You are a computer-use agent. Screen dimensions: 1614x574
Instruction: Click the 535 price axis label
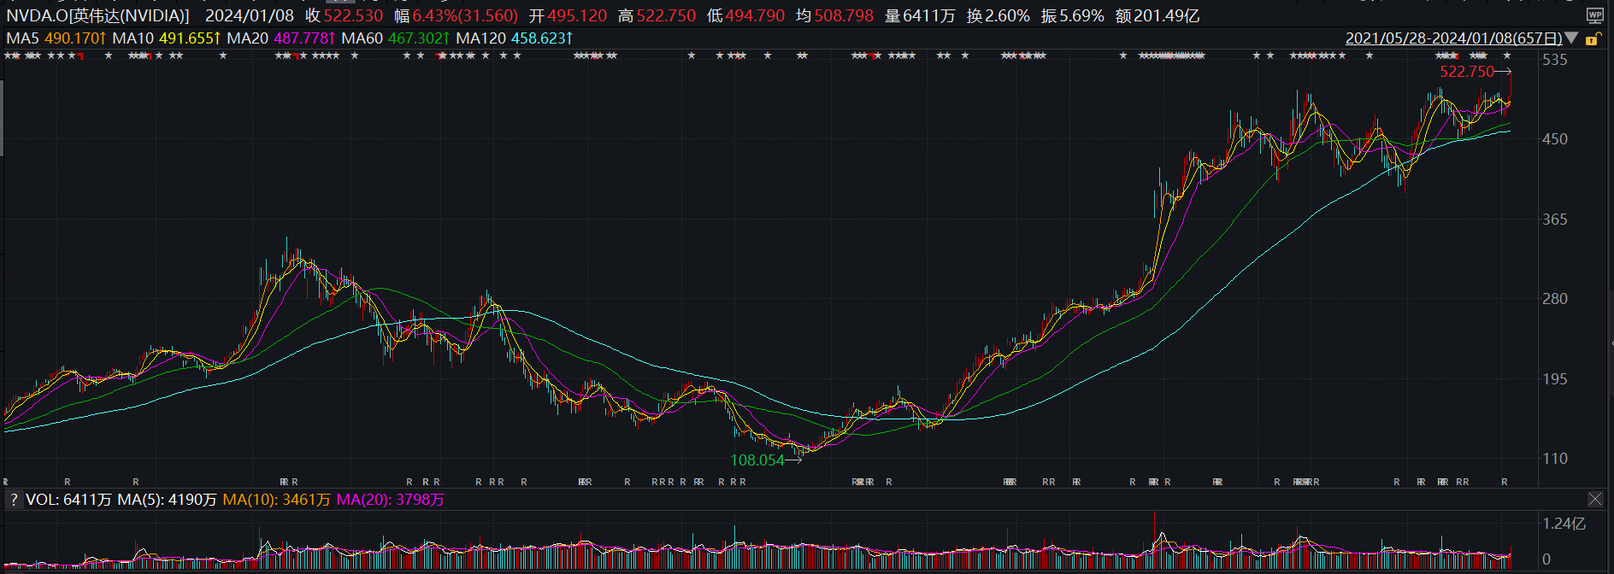point(1555,60)
